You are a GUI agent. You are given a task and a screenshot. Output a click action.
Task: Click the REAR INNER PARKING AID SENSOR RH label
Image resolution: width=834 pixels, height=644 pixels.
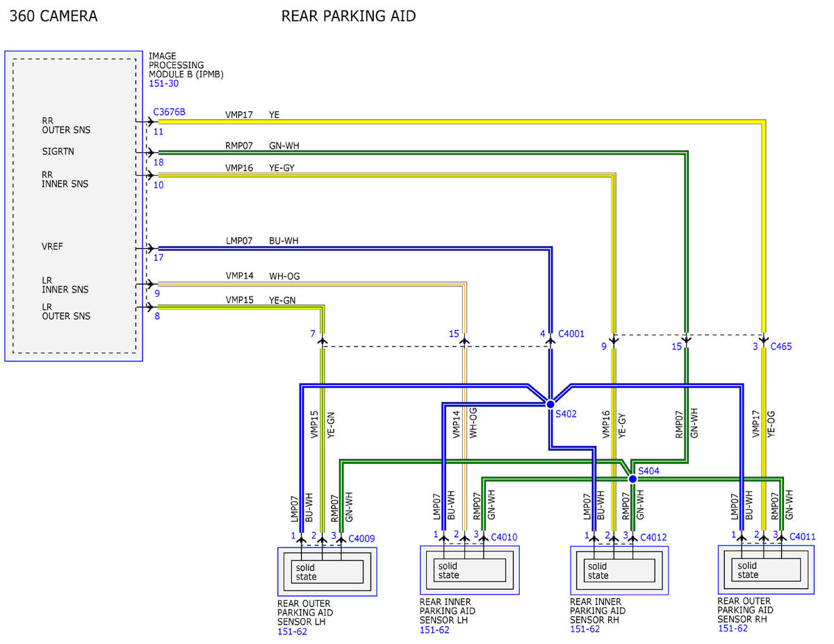[598, 610]
